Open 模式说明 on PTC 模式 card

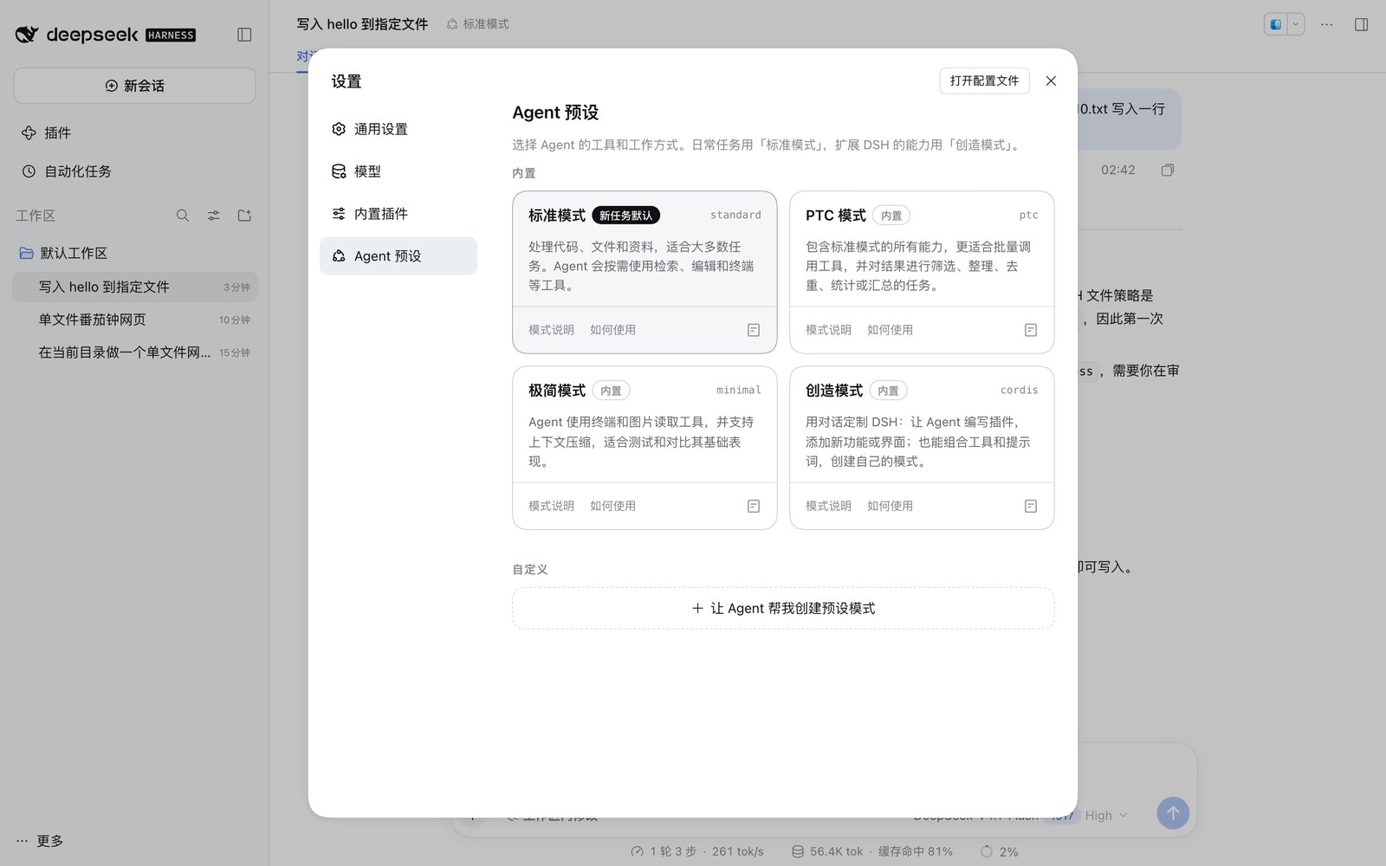(x=828, y=330)
